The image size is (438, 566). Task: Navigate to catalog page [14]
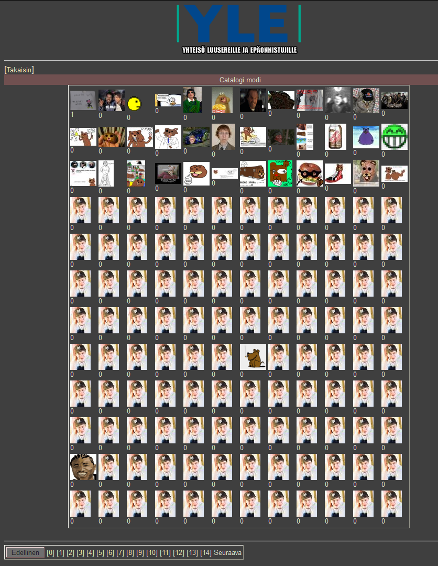click(205, 553)
